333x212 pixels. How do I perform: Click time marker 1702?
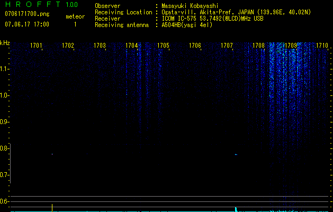pyautogui.click(x=68, y=46)
